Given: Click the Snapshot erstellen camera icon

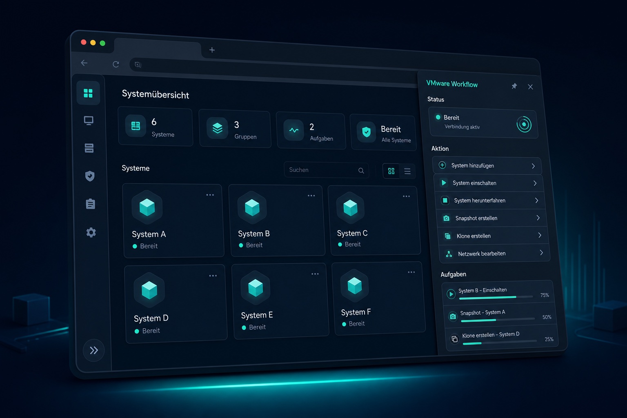Looking at the screenshot, I should click(447, 218).
